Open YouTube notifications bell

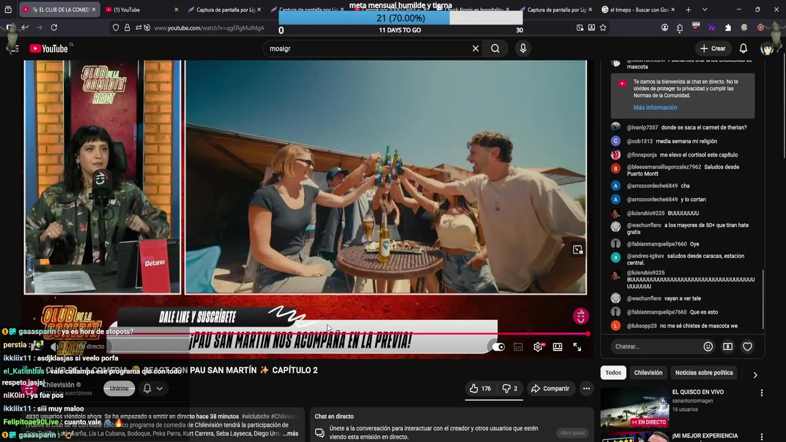tap(743, 48)
